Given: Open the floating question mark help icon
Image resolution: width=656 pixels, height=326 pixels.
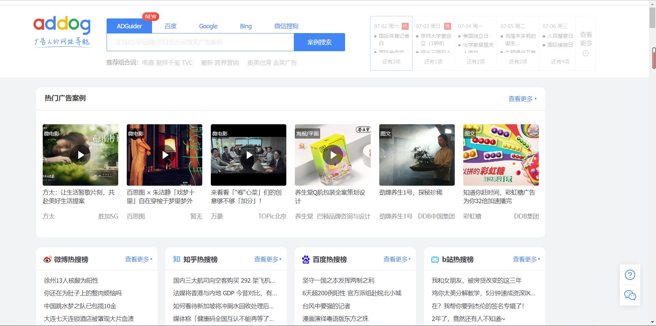Looking at the screenshot, I should click(x=630, y=274).
